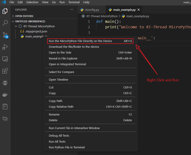191x155 pixels.
Task: Open the Help menu
Action: [86, 2]
